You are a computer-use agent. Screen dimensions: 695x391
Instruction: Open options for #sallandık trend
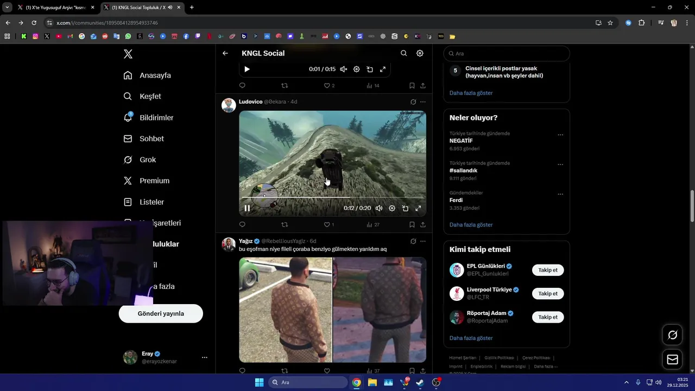560,165
